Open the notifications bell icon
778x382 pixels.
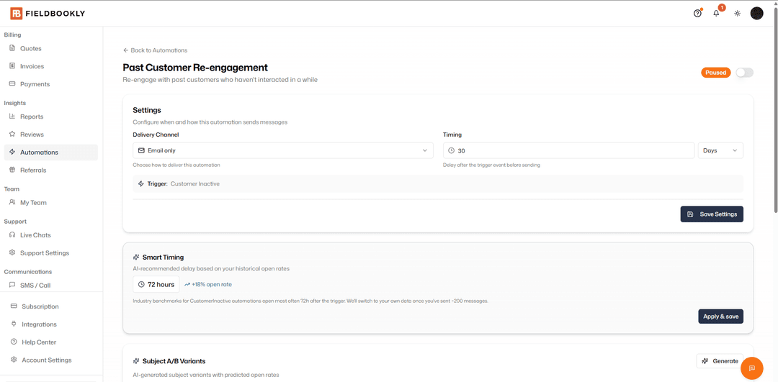(x=716, y=14)
